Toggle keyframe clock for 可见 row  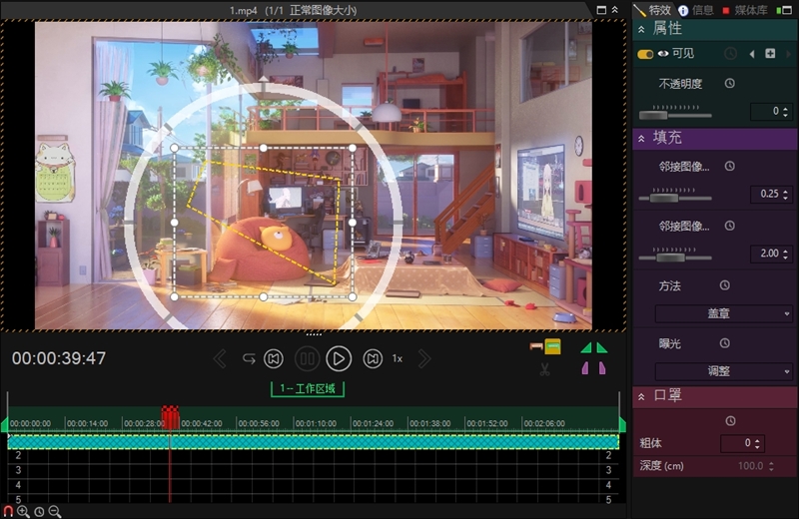point(730,54)
